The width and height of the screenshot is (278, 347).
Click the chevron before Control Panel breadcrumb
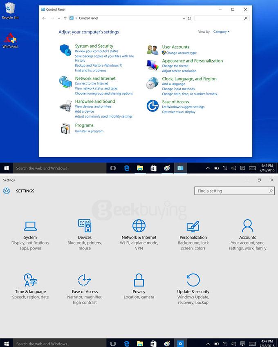coord(76,18)
